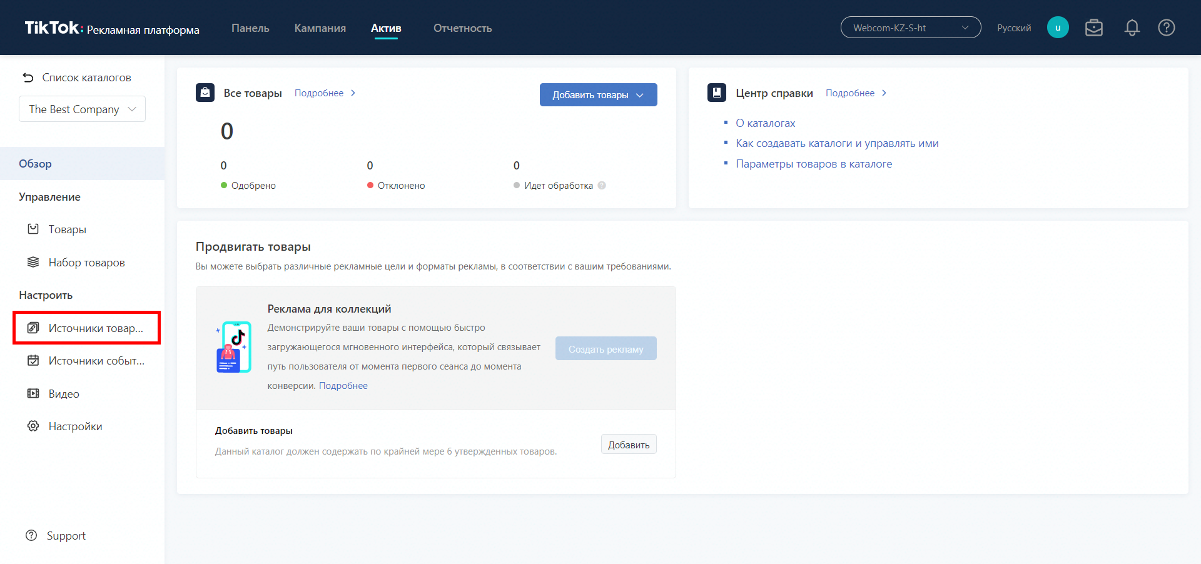
Task: Switch to the Кампания tab
Action: pos(320,28)
